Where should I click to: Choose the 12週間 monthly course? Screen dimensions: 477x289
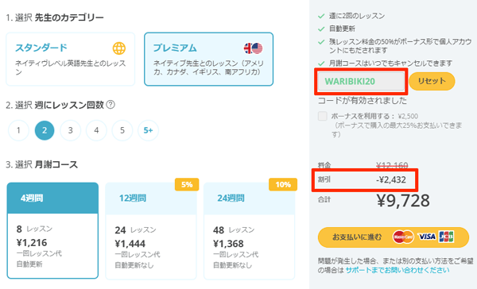click(x=151, y=231)
